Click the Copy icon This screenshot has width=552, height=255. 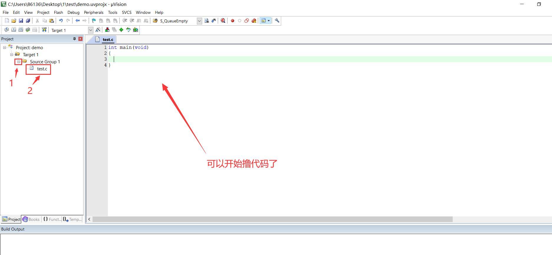(x=45, y=21)
